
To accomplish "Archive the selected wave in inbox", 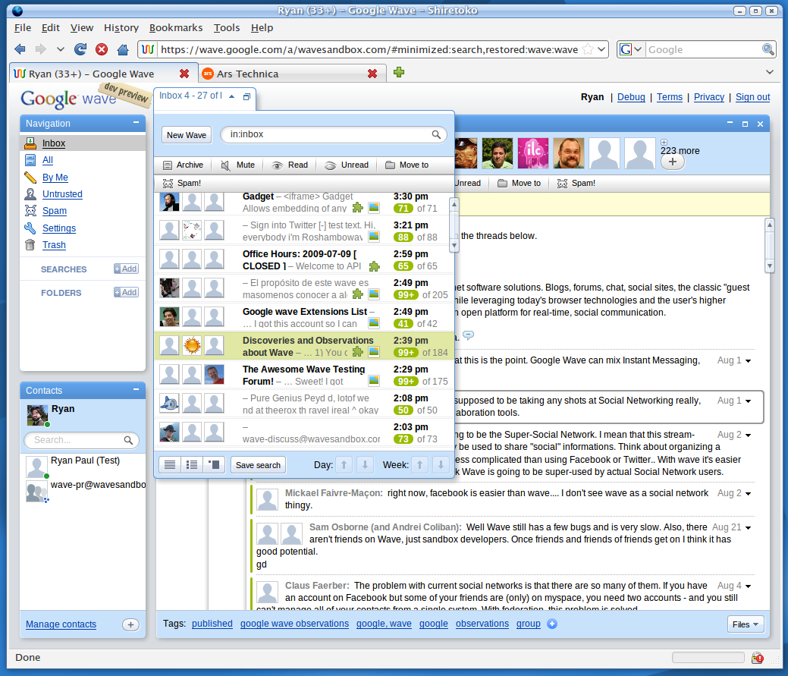I will point(183,165).
